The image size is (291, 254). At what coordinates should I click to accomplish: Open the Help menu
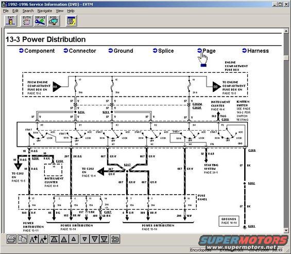pyautogui.click(x=71, y=11)
